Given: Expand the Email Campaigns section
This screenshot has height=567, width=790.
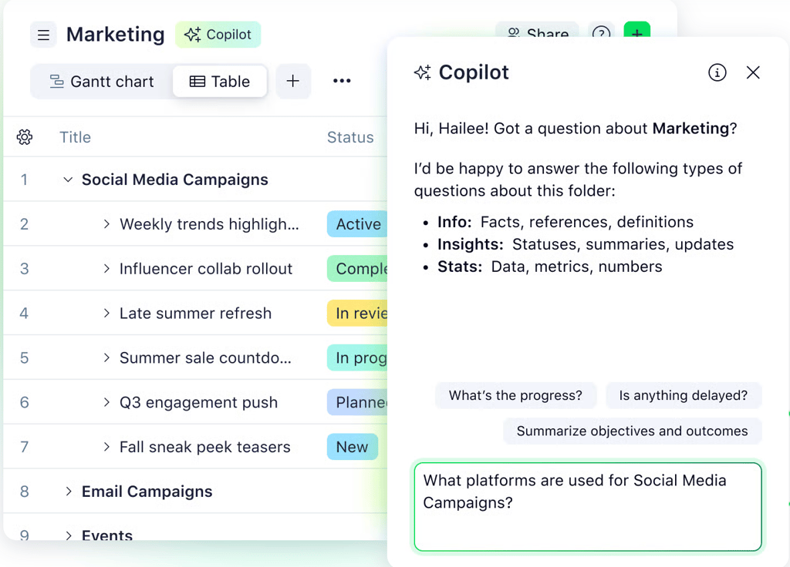Looking at the screenshot, I should [68, 492].
